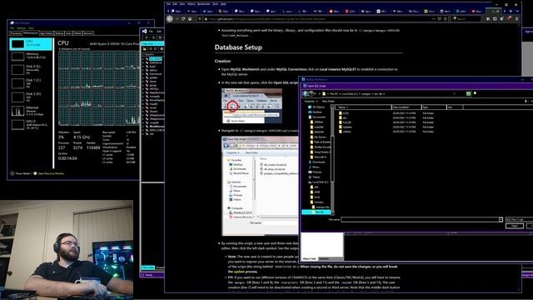Open Task Manager View menu

pyautogui.click(x=31, y=27)
